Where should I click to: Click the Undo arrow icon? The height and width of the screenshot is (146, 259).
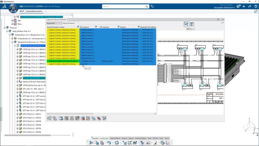(109, 143)
